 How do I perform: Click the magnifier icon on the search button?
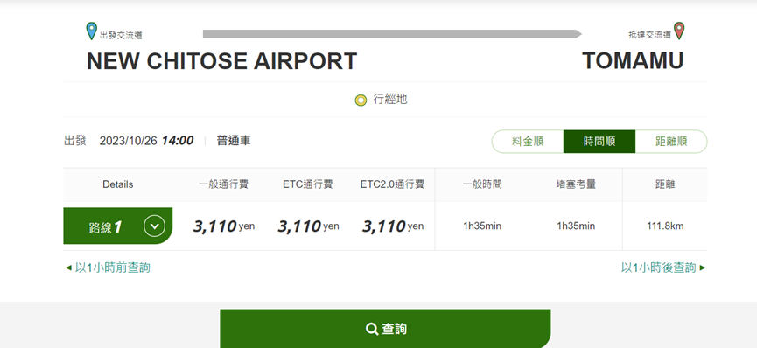pyautogui.click(x=371, y=329)
